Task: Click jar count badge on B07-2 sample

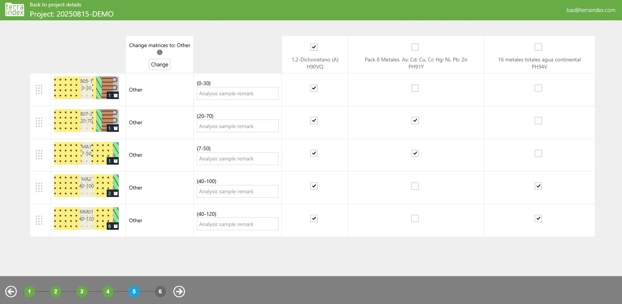Action: tap(113, 128)
